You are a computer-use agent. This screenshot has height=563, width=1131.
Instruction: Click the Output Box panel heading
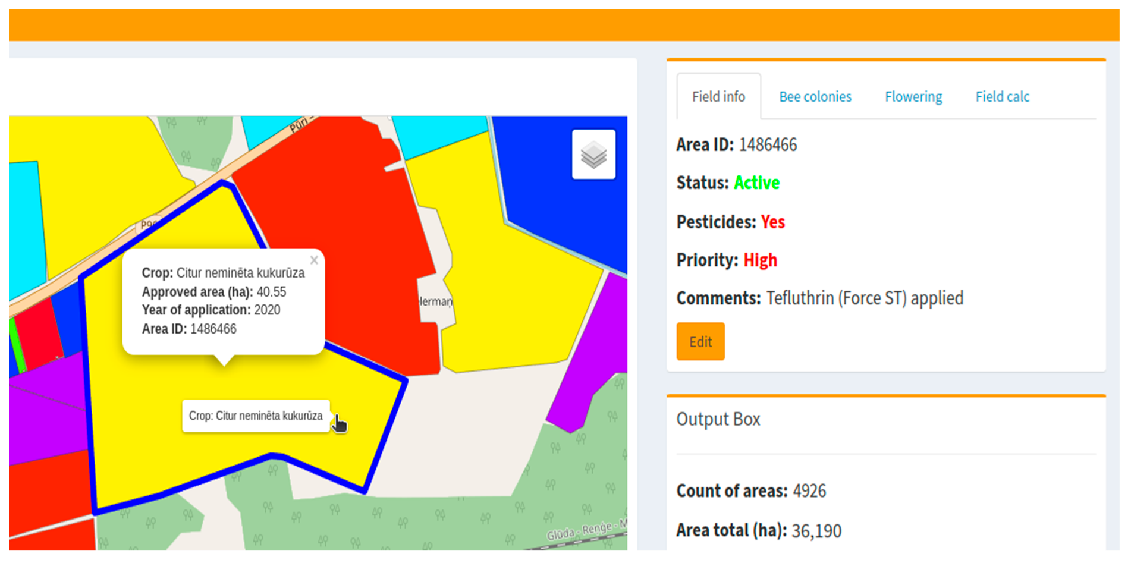click(x=718, y=420)
